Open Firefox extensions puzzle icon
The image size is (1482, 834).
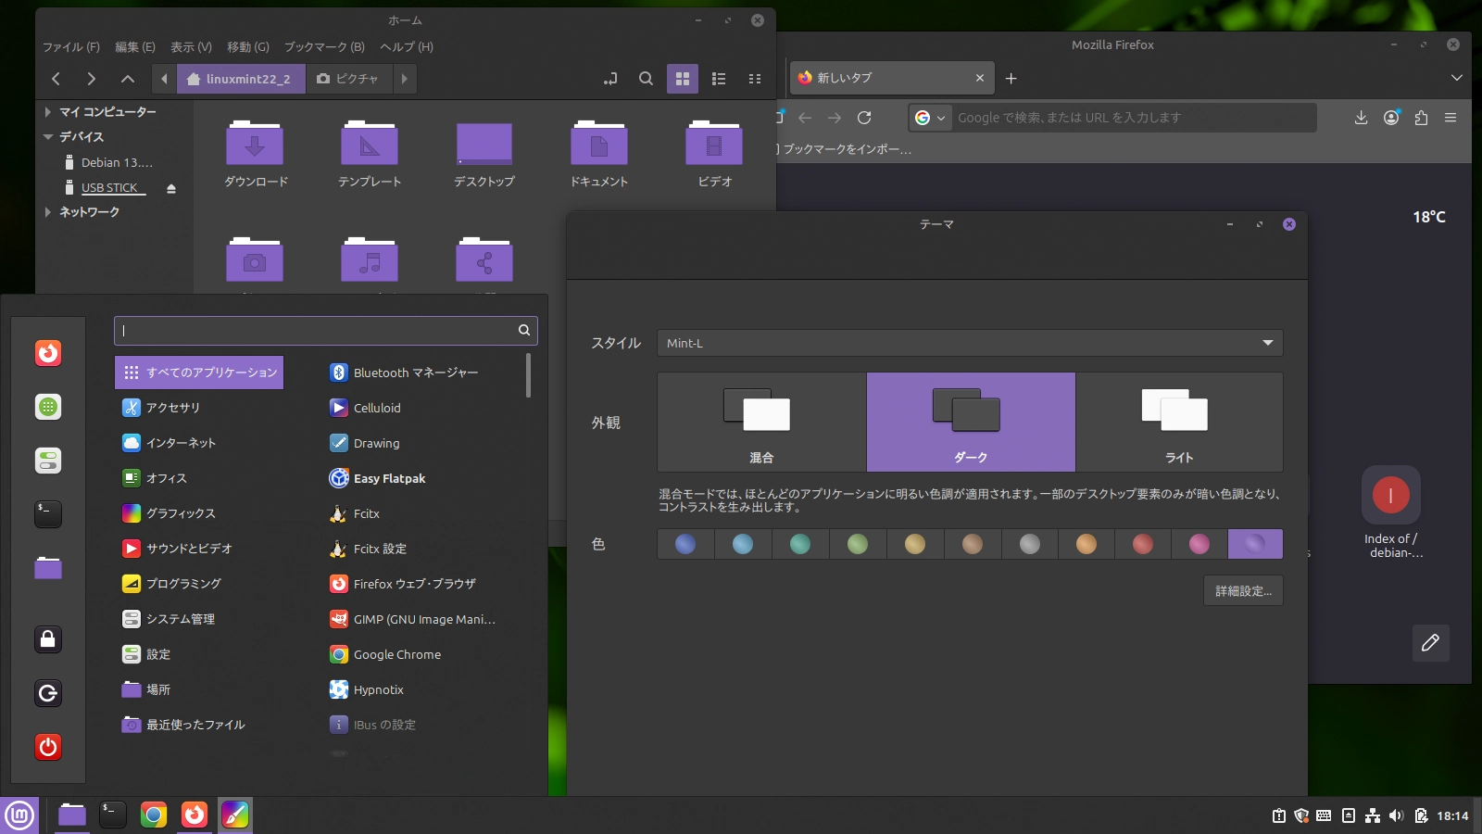pyautogui.click(x=1421, y=118)
